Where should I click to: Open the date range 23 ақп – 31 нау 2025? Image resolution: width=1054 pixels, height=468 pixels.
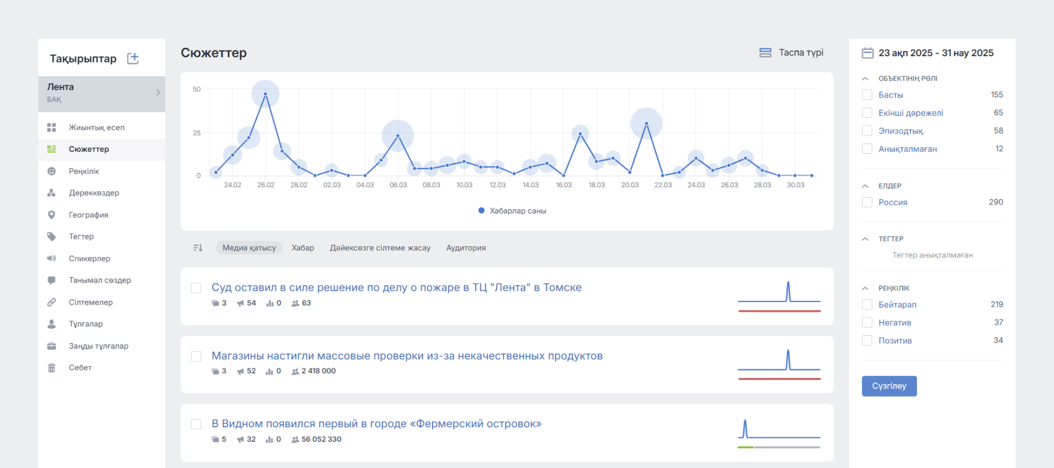click(936, 53)
